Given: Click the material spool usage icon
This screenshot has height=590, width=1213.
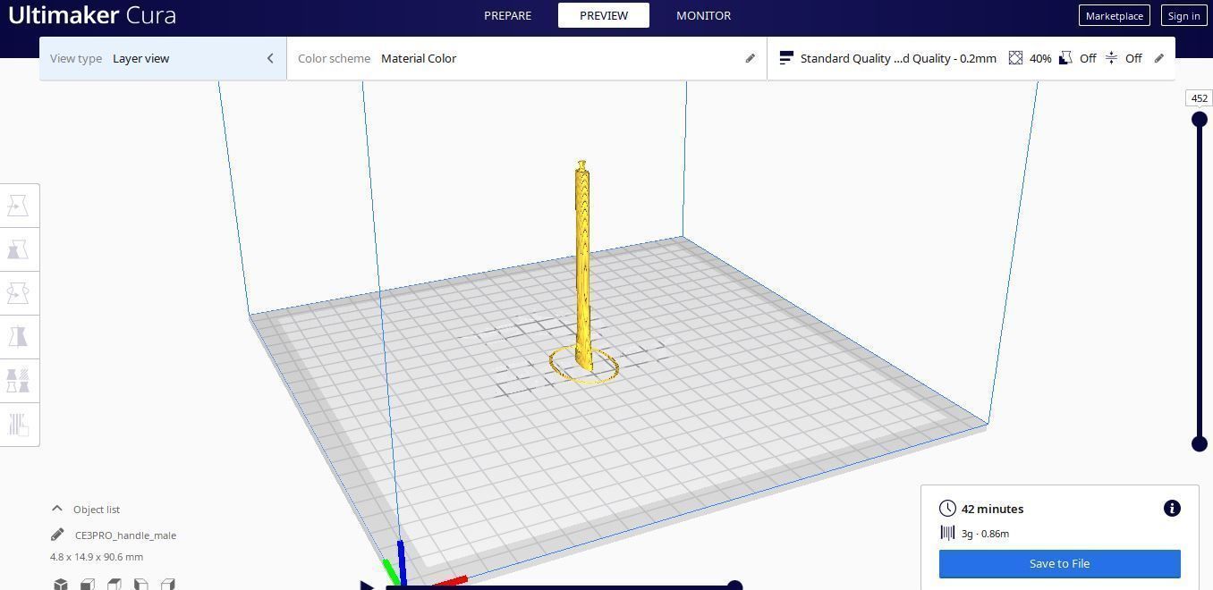Looking at the screenshot, I should [947, 533].
